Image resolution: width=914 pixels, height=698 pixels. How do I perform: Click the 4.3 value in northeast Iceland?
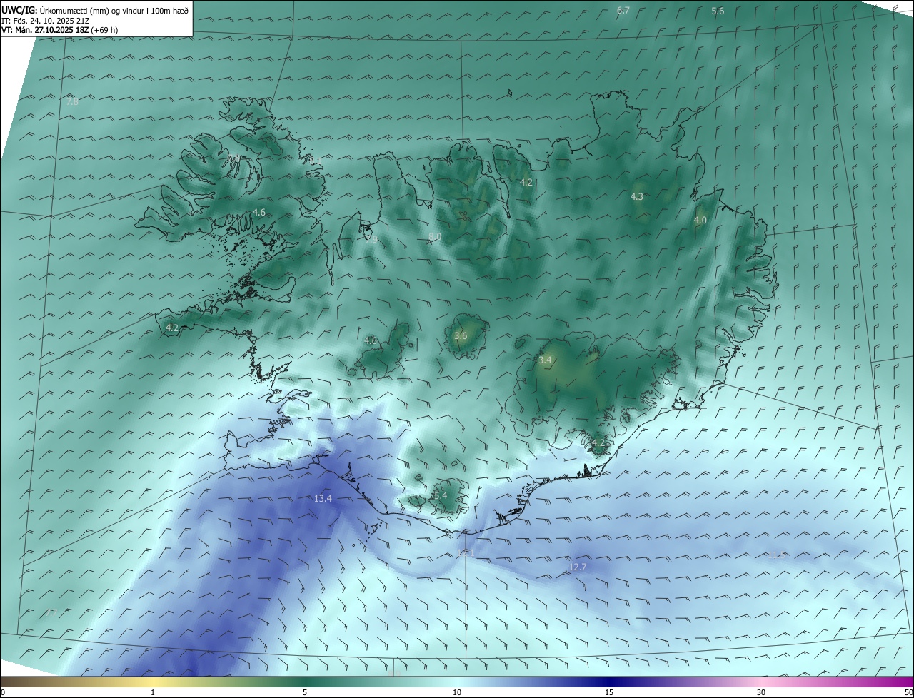coord(637,196)
